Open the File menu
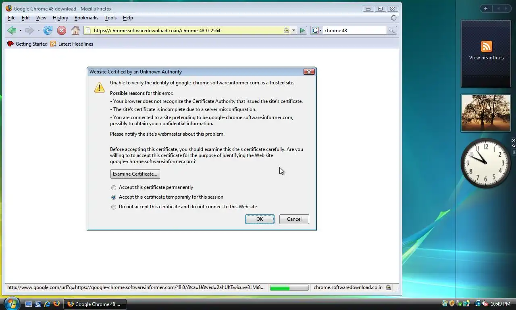 12,18
